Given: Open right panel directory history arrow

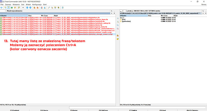Looking at the screenshot, I should [x=206, y=13].
